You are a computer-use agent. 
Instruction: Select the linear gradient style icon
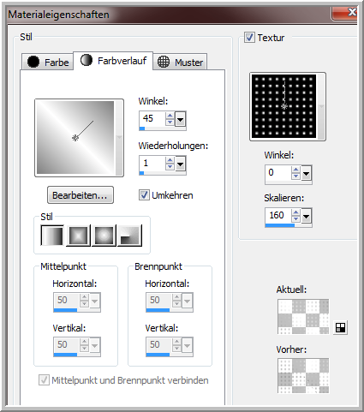click(x=52, y=236)
